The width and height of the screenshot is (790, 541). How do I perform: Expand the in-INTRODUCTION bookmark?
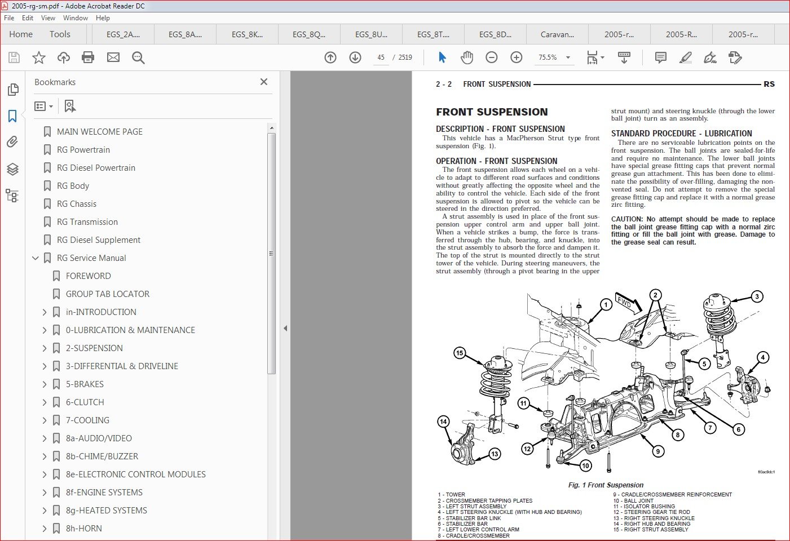(x=45, y=312)
